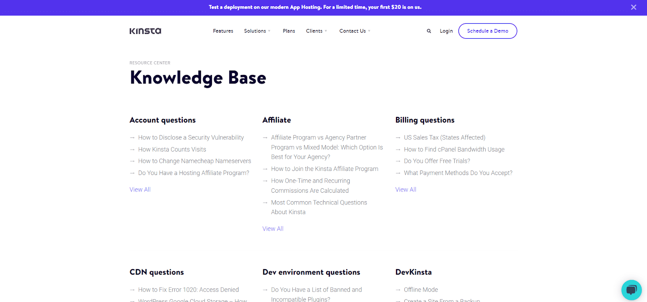Open the search magnifier icon
The width and height of the screenshot is (647, 302).
[429, 31]
